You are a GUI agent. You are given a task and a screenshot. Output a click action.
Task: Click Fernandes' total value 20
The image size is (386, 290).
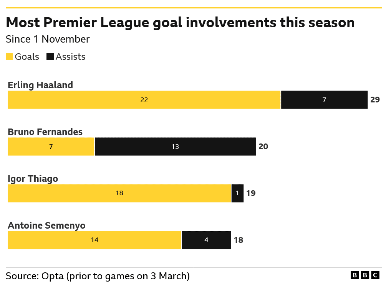pyautogui.click(x=263, y=147)
